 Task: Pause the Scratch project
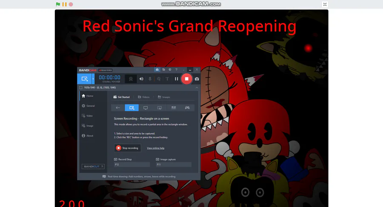65,4
